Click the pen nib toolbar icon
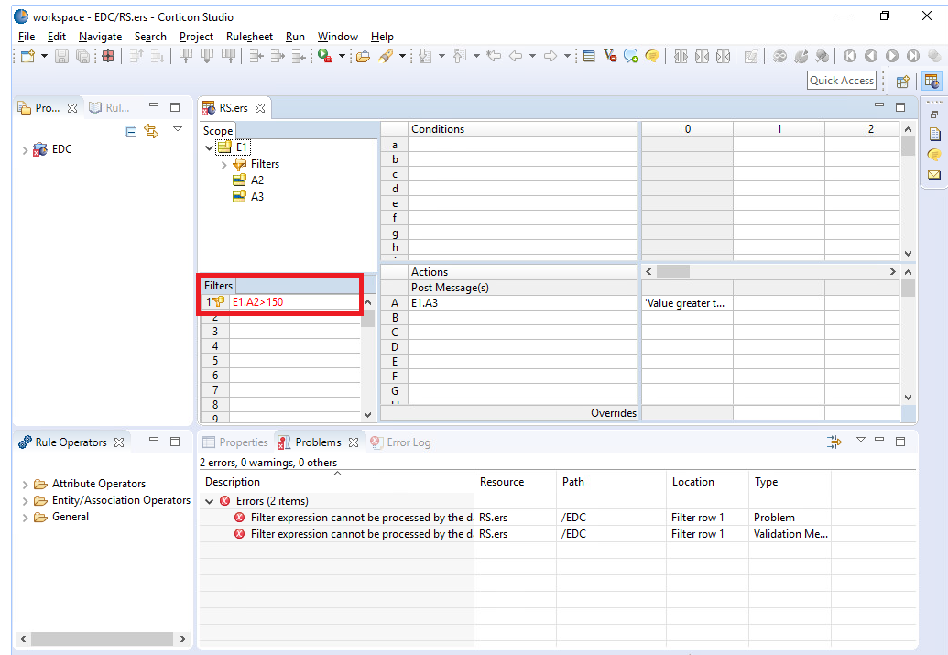 click(x=385, y=56)
